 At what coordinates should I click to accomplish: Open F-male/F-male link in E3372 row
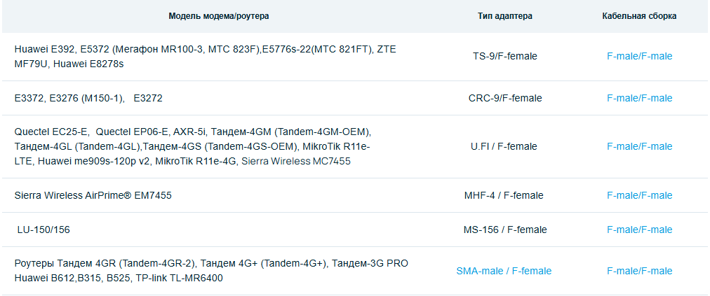pyautogui.click(x=639, y=98)
